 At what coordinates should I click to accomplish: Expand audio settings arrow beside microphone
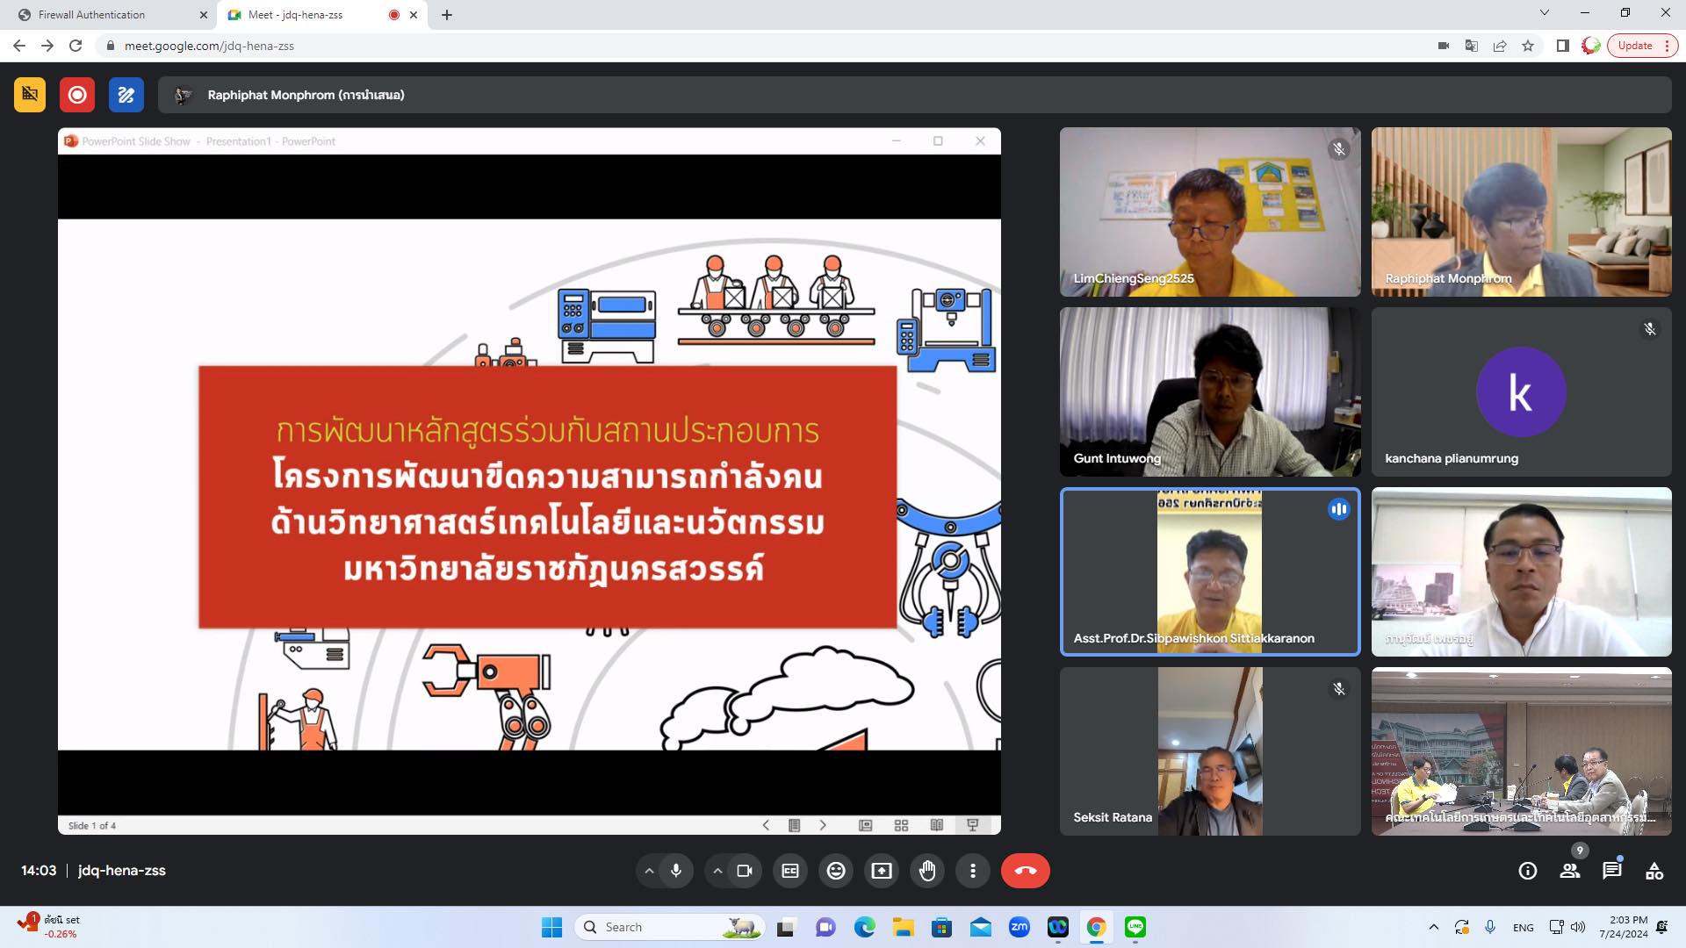pyautogui.click(x=649, y=871)
